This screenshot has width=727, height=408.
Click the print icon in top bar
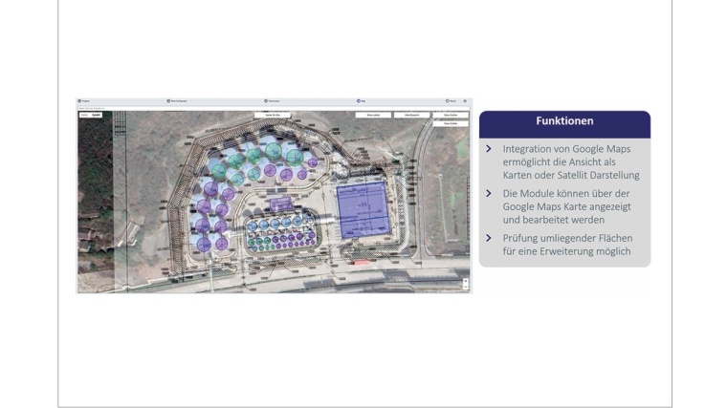pyautogui.click(x=466, y=100)
